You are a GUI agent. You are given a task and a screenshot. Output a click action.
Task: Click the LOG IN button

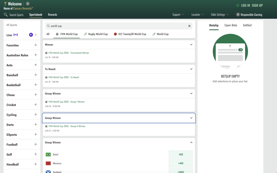pos(246,5)
